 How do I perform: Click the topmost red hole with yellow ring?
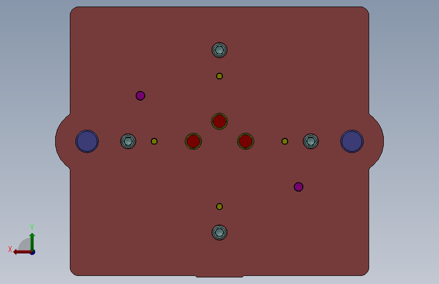click(x=219, y=121)
